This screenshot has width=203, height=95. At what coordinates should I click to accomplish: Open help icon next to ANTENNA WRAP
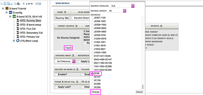click(x=73, y=55)
